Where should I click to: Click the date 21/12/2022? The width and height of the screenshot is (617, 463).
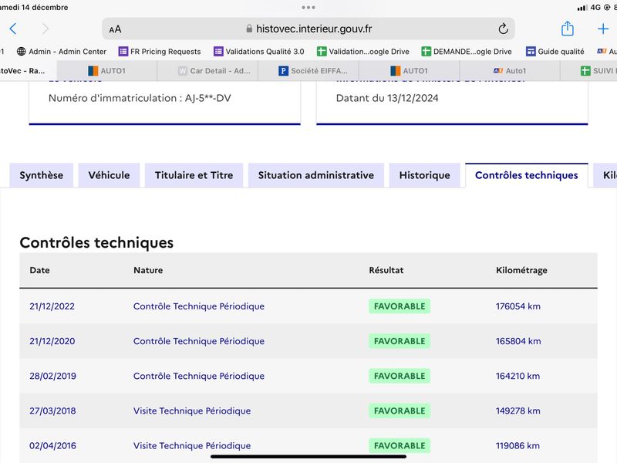tap(52, 306)
